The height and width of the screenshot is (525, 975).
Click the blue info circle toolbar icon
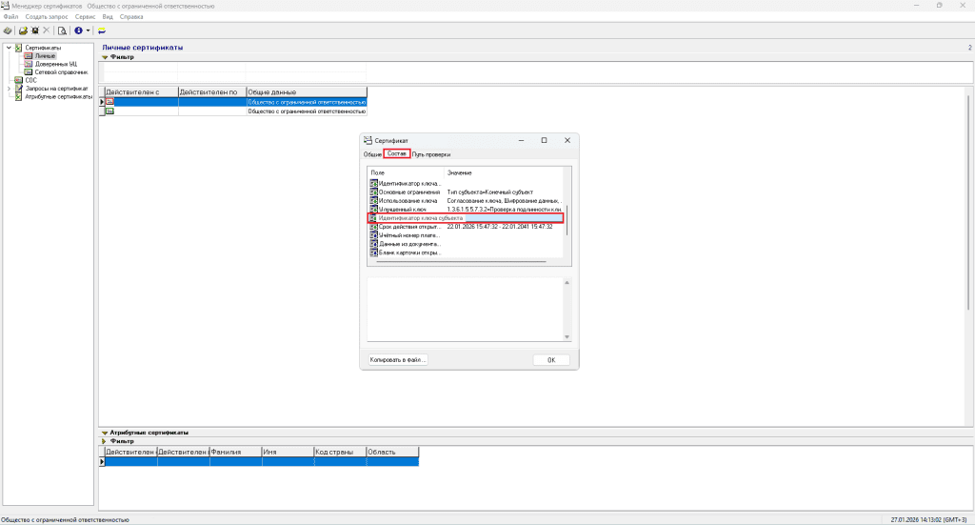(78, 30)
